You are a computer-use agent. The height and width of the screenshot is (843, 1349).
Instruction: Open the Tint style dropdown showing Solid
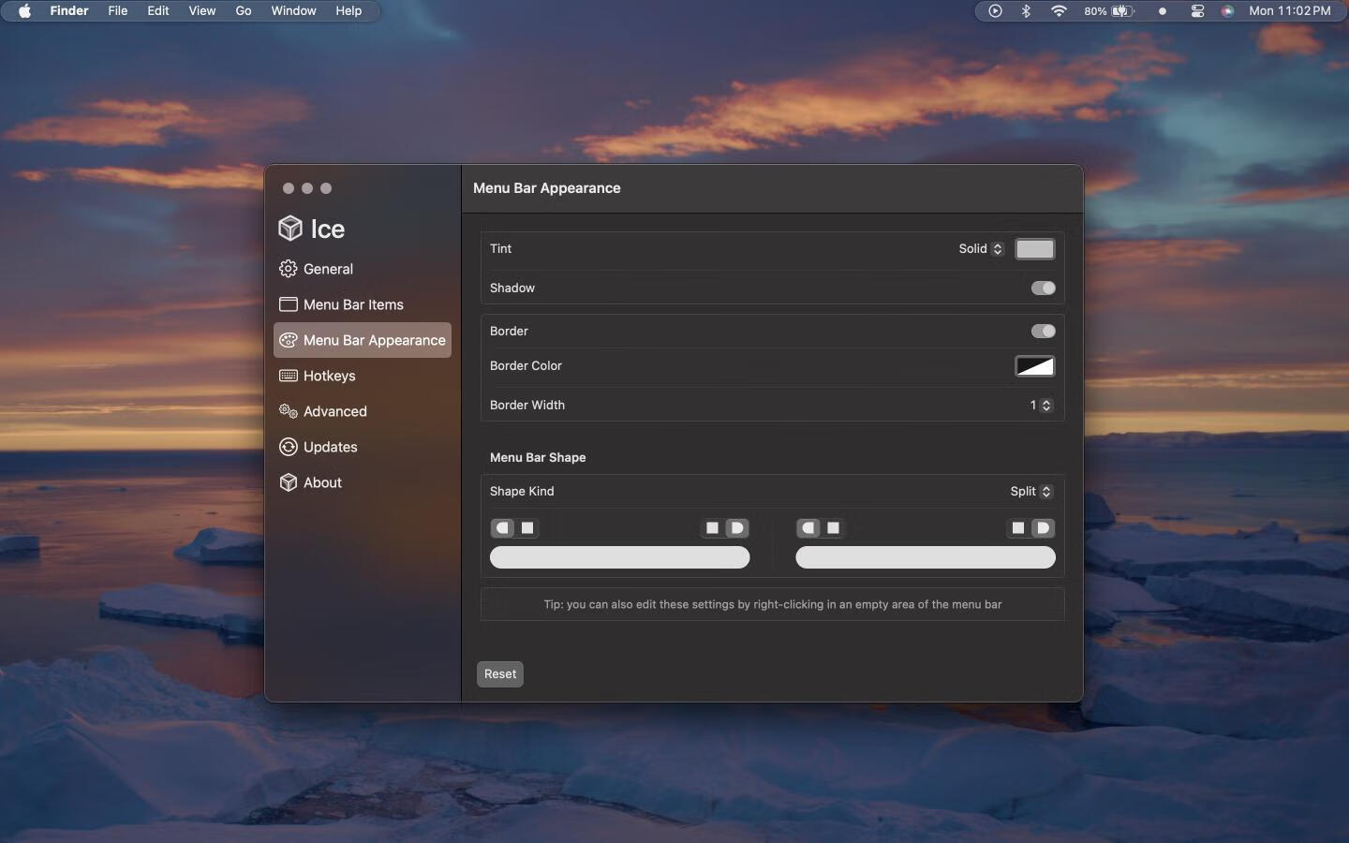pyautogui.click(x=981, y=248)
